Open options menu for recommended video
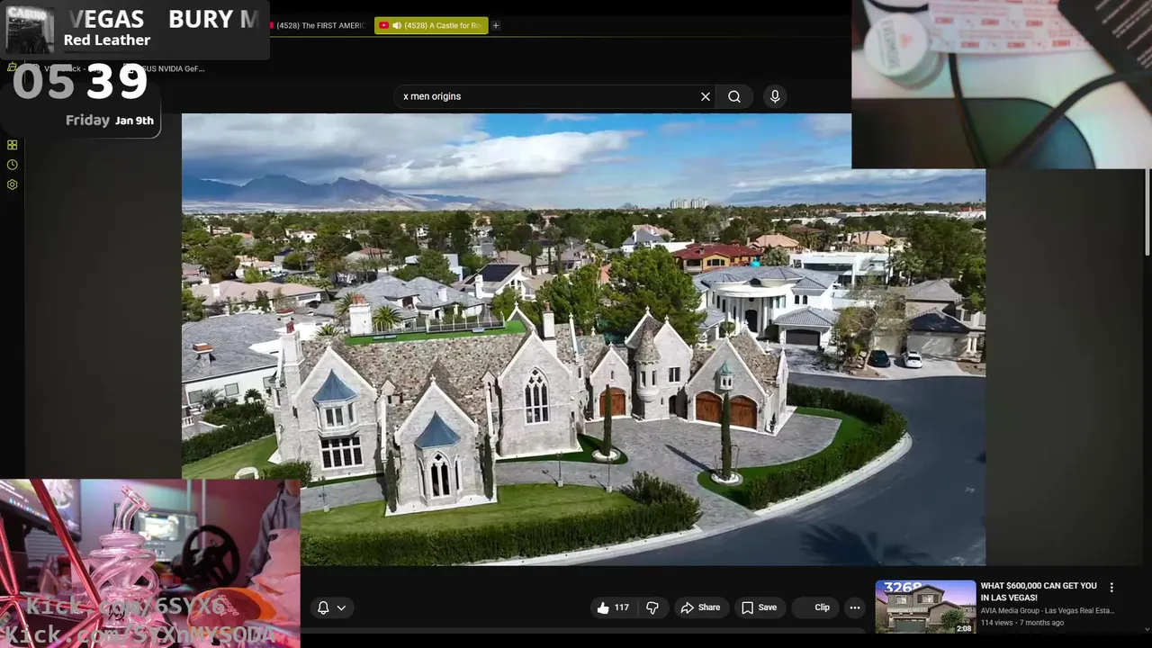 point(1111,587)
